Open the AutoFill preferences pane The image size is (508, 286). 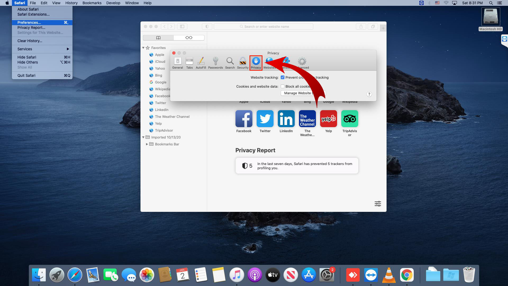click(x=201, y=63)
